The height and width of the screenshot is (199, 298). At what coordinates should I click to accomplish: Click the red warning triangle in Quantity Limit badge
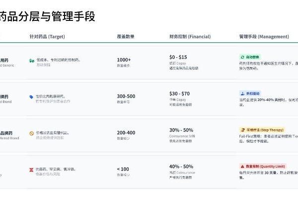coord(242,167)
